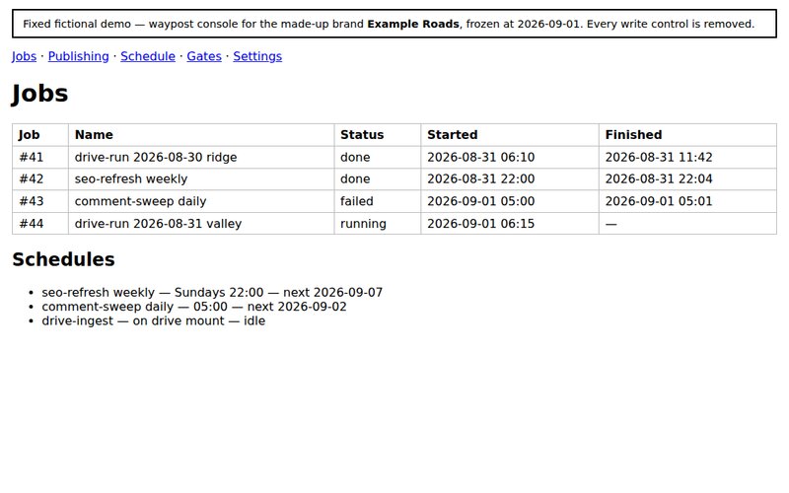Screen dimensions: 789x493
Task: Click the 'done' status of job #42
Action: pos(355,179)
